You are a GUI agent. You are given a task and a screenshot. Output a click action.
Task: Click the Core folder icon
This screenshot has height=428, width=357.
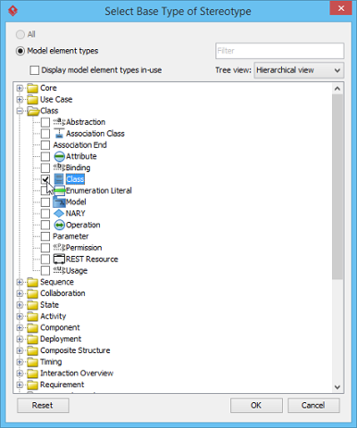(x=32, y=88)
